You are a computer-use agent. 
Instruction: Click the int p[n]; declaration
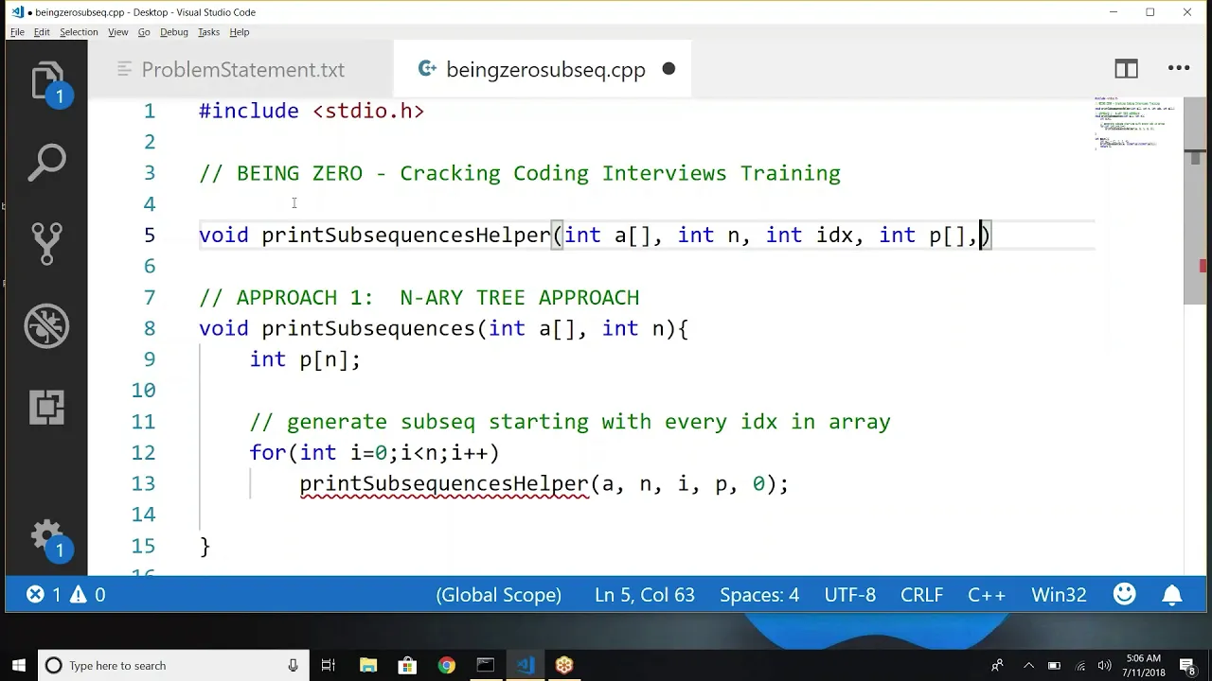305,359
